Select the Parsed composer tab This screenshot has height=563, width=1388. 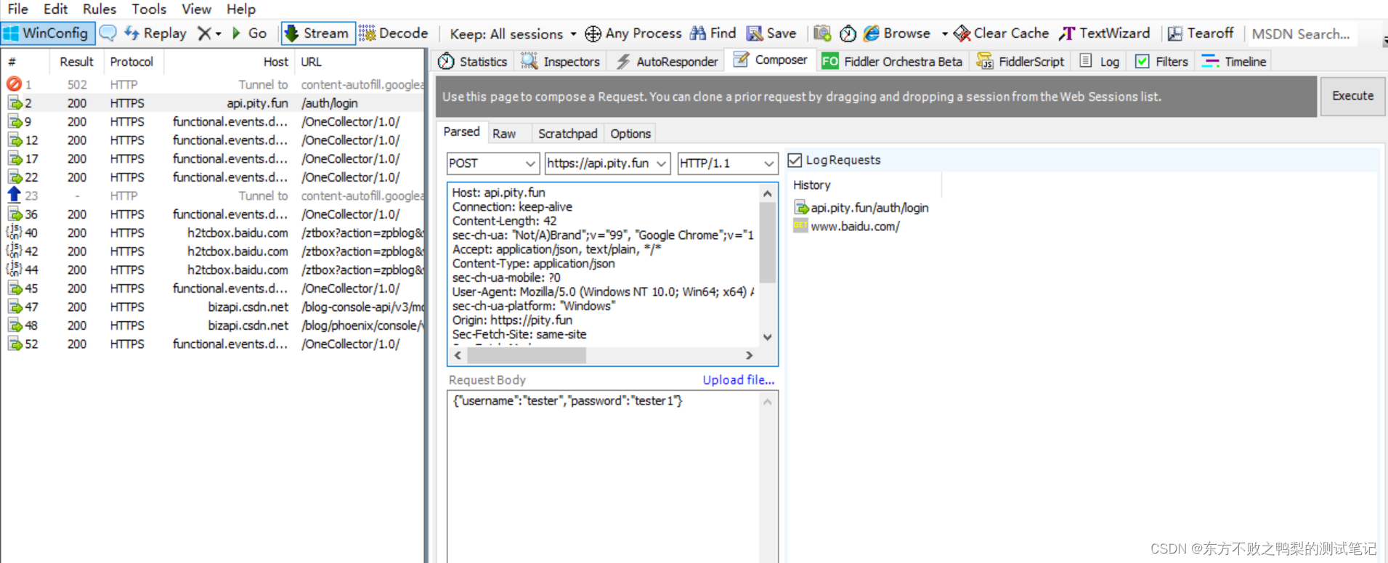tap(462, 131)
